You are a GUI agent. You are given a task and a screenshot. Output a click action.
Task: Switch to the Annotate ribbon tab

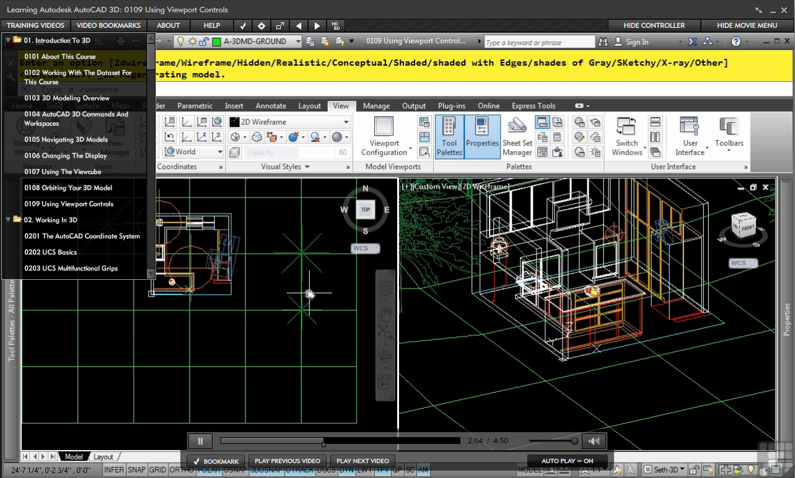point(271,106)
